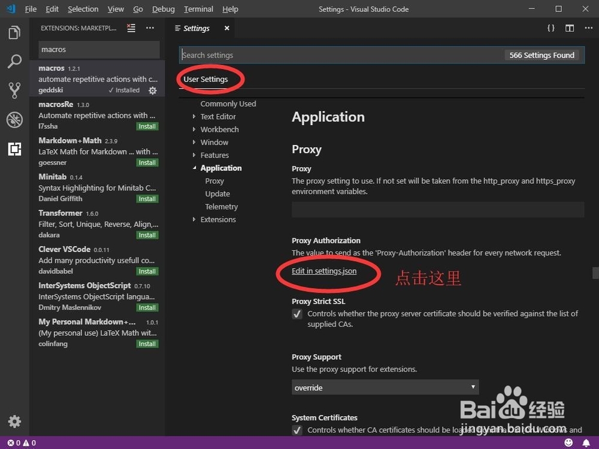Open Extensions panel more actions menu

(x=150, y=28)
